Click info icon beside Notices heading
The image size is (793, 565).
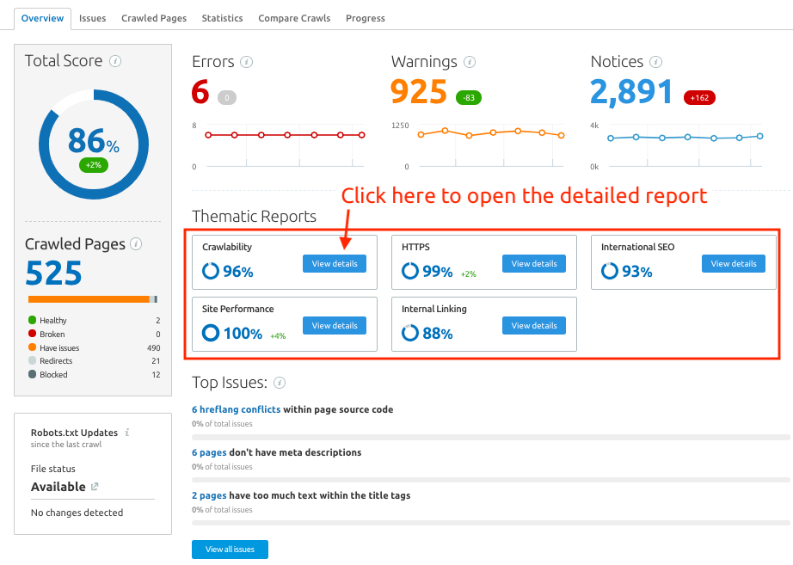click(x=656, y=62)
